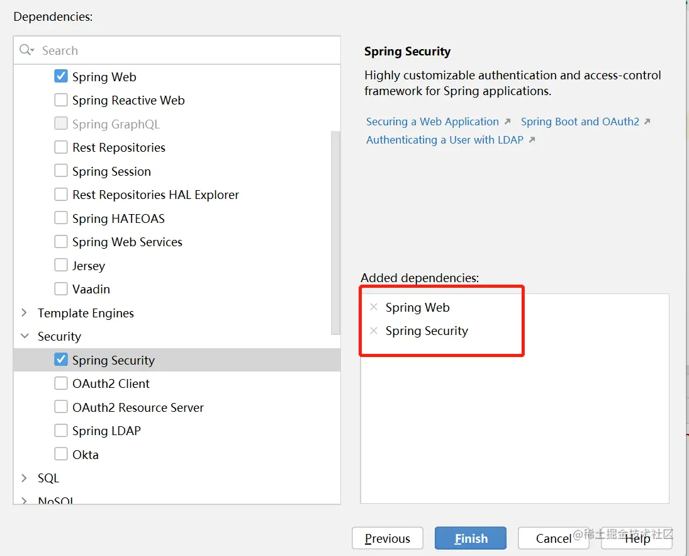Open Authenticating a User with LDAP link
The image size is (689, 556).
click(445, 140)
